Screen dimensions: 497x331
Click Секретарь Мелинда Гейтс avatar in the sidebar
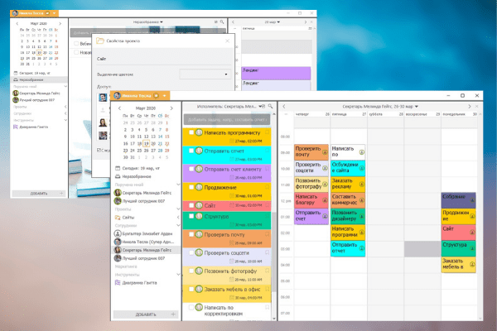click(x=116, y=249)
